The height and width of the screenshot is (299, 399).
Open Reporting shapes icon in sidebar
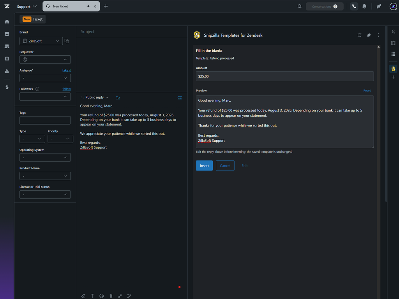[7, 71]
